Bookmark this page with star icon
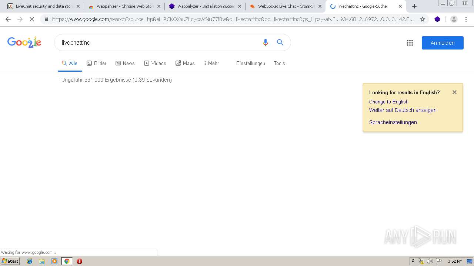Screen dimensions: 474x266 423,19
